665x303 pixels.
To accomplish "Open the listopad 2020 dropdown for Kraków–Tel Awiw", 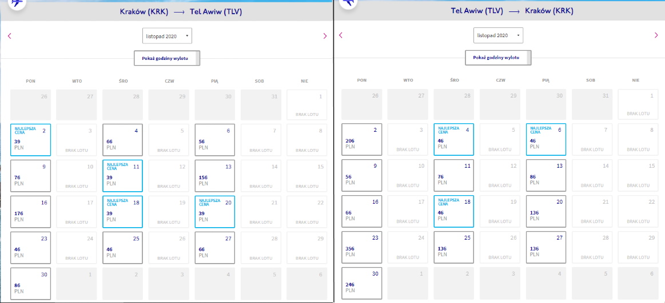I will tap(167, 36).
